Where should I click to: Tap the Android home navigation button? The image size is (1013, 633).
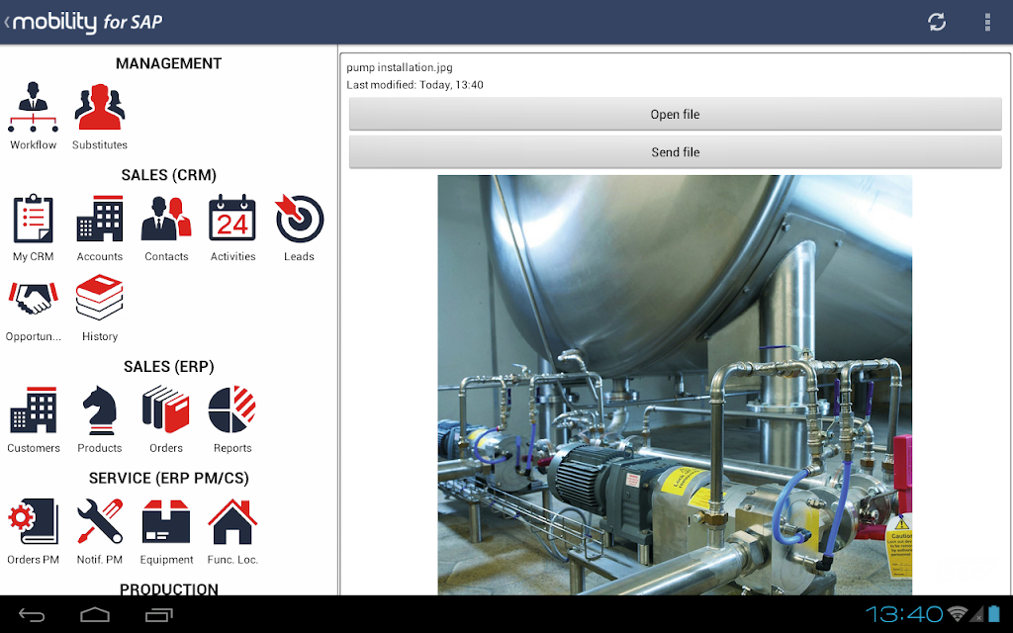click(x=95, y=615)
